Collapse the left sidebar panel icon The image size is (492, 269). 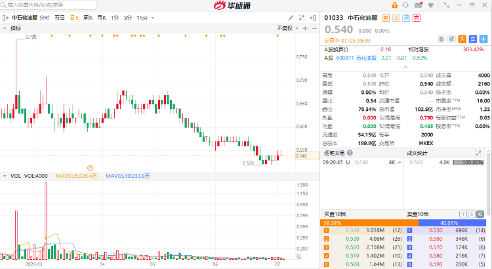[x=5, y=18]
